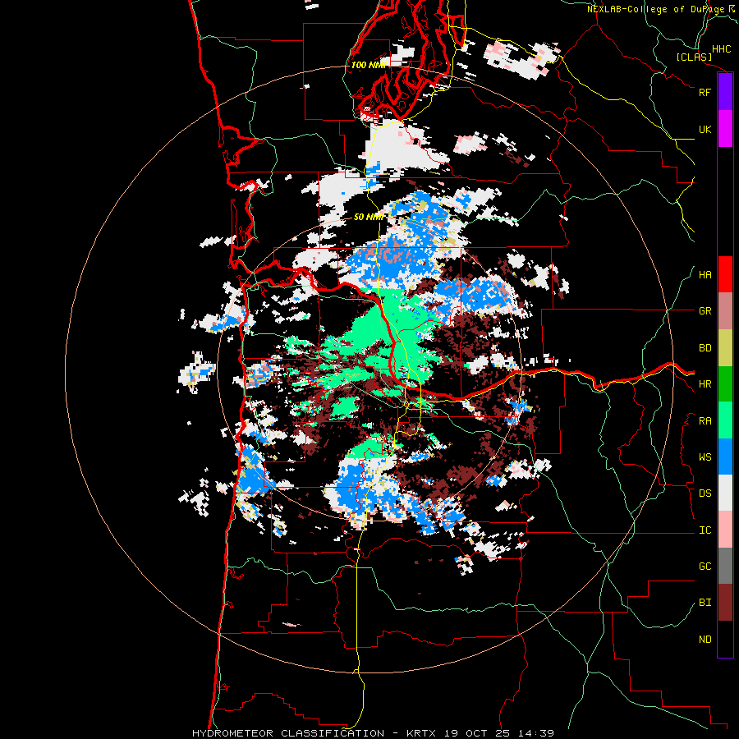This screenshot has height=739, width=739.
Task: Click the RF legend label
Action: [705, 92]
